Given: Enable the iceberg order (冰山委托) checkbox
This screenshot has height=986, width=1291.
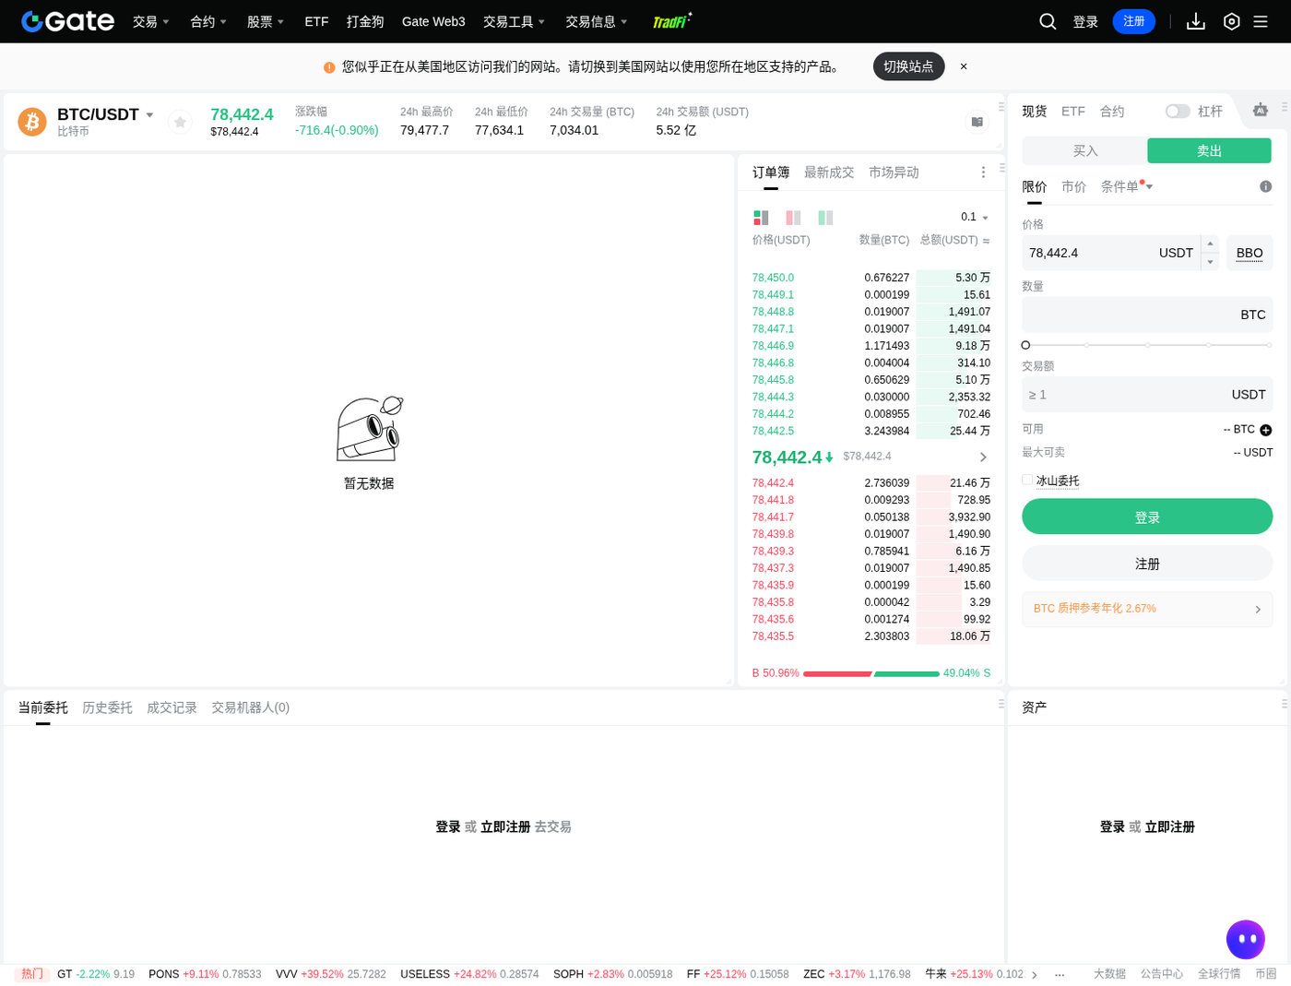Looking at the screenshot, I should (x=1027, y=480).
